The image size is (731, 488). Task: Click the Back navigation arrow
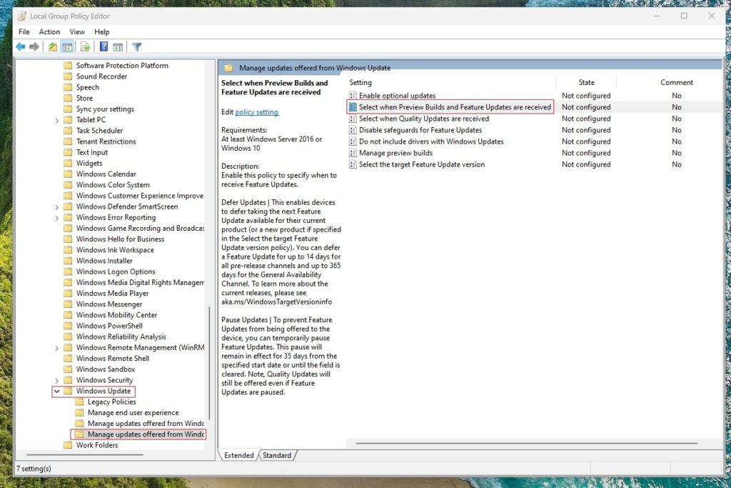click(x=20, y=46)
